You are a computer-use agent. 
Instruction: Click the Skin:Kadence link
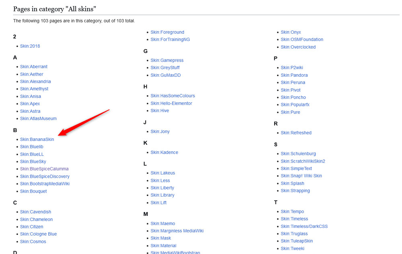164,152
